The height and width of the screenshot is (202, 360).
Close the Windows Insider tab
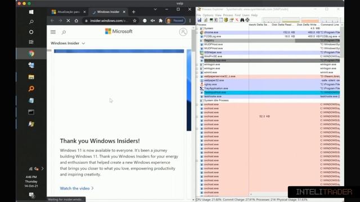point(124,12)
